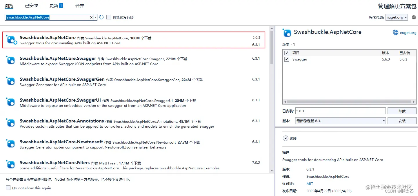Open the nuget.org link
The width and height of the screenshot is (418, 196).
coord(408,33)
